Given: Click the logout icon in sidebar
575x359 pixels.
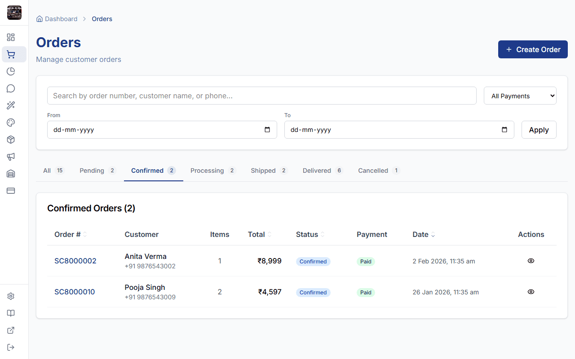Looking at the screenshot, I should [11, 347].
